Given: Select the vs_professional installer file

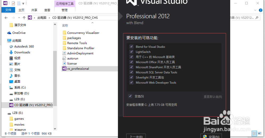Looking at the screenshot, I should click(x=78, y=69).
